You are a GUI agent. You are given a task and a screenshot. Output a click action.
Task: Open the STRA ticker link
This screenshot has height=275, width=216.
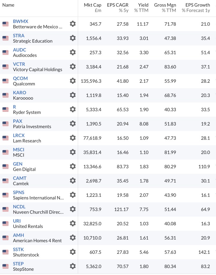[x=18, y=35]
